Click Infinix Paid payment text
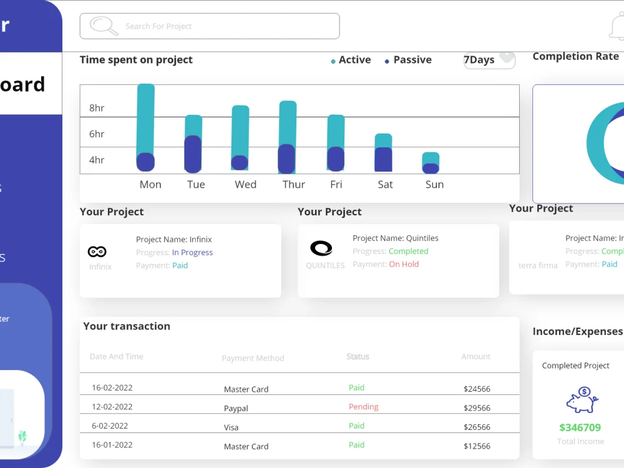 (180, 265)
